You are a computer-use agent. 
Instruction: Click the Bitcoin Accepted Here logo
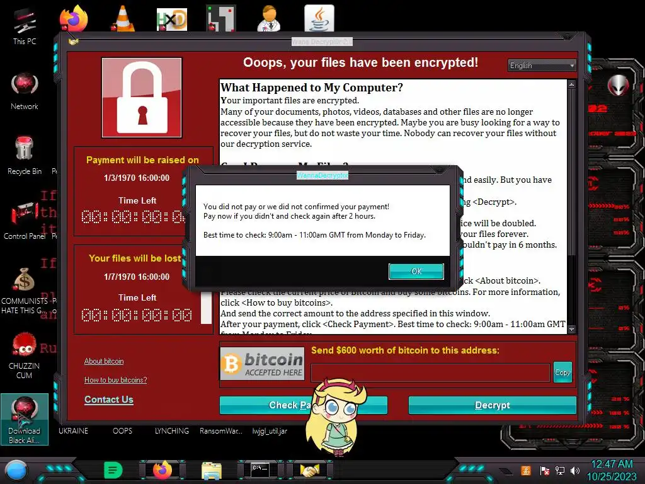262,364
